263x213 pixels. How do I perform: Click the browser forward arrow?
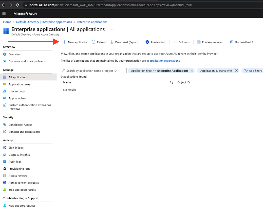click(x=11, y=5)
